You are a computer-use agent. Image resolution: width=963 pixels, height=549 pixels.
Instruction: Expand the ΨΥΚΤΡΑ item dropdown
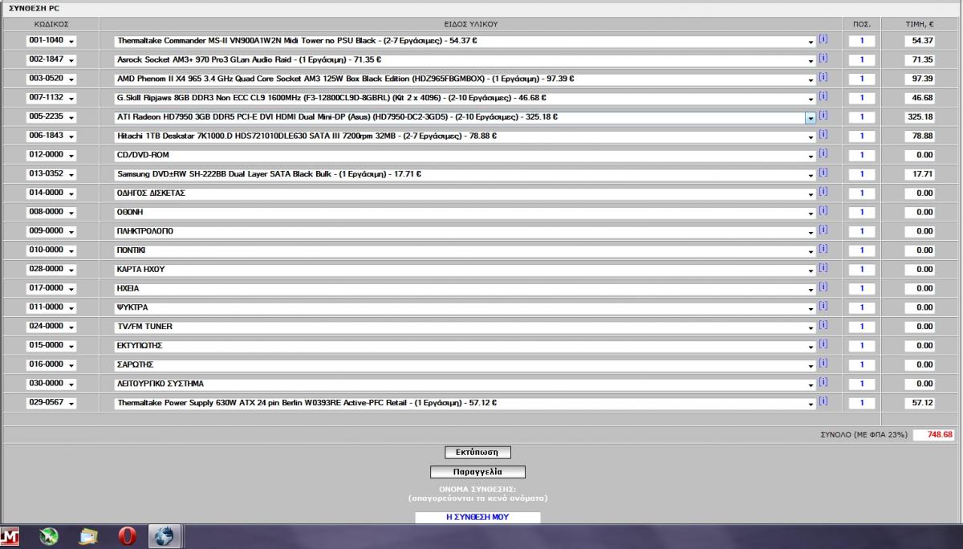811,307
